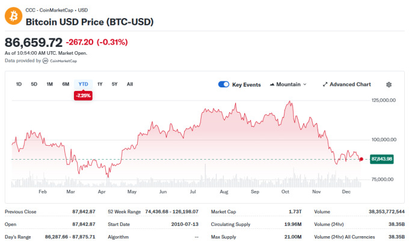Click red current price dot on chart
Screen dimensions: 409x250
tap(360, 159)
